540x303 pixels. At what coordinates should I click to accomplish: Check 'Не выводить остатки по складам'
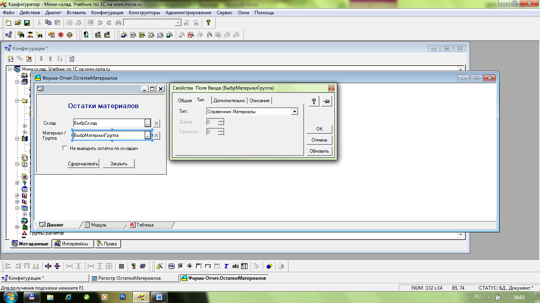point(65,148)
